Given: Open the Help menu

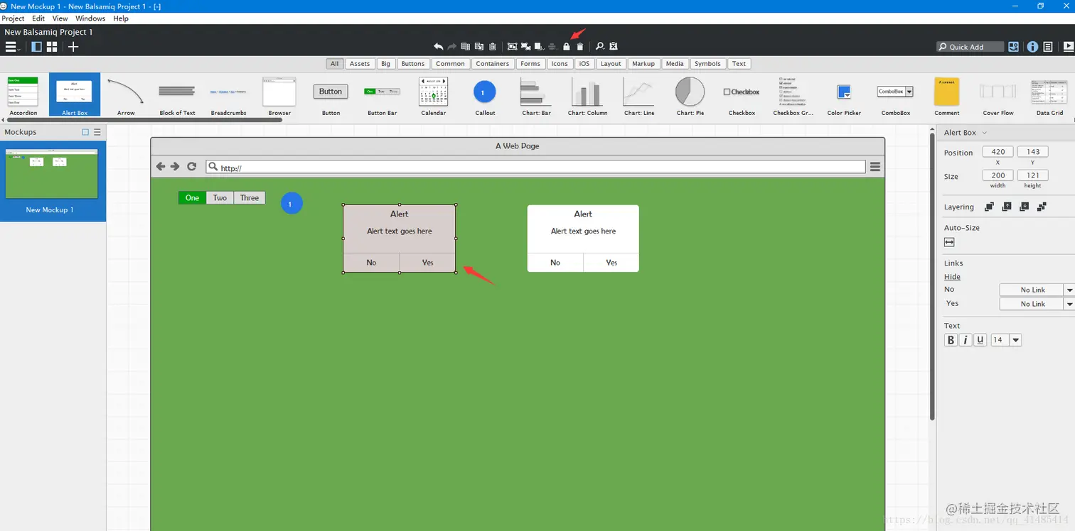Looking at the screenshot, I should click(x=121, y=18).
